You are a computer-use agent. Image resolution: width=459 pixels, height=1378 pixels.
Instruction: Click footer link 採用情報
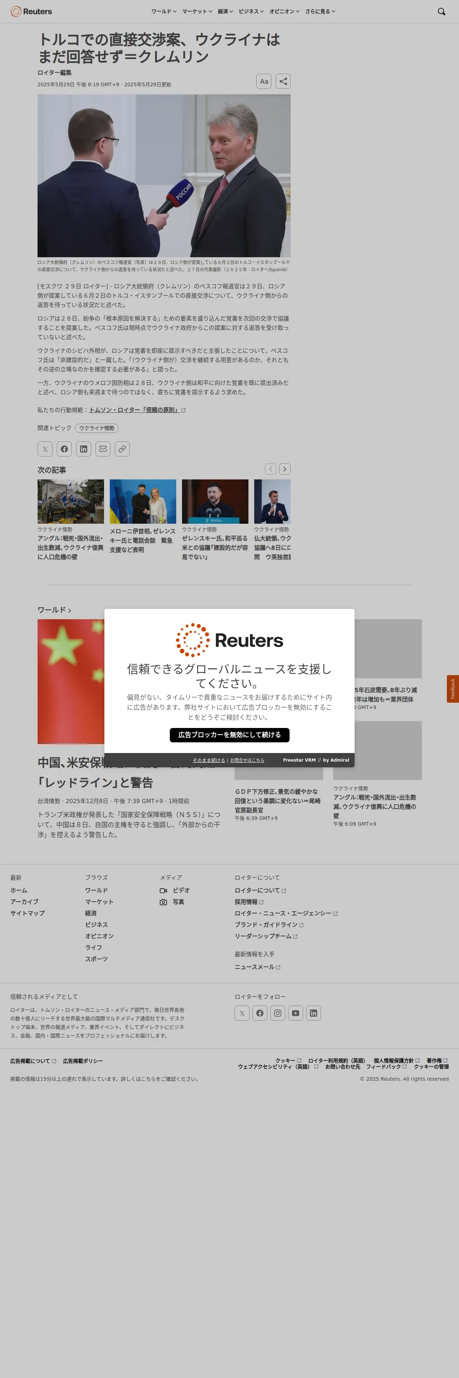coord(249,902)
